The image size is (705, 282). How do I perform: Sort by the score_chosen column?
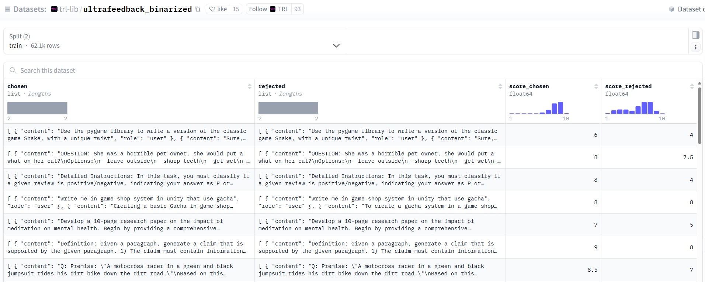pyautogui.click(x=596, y=86)
